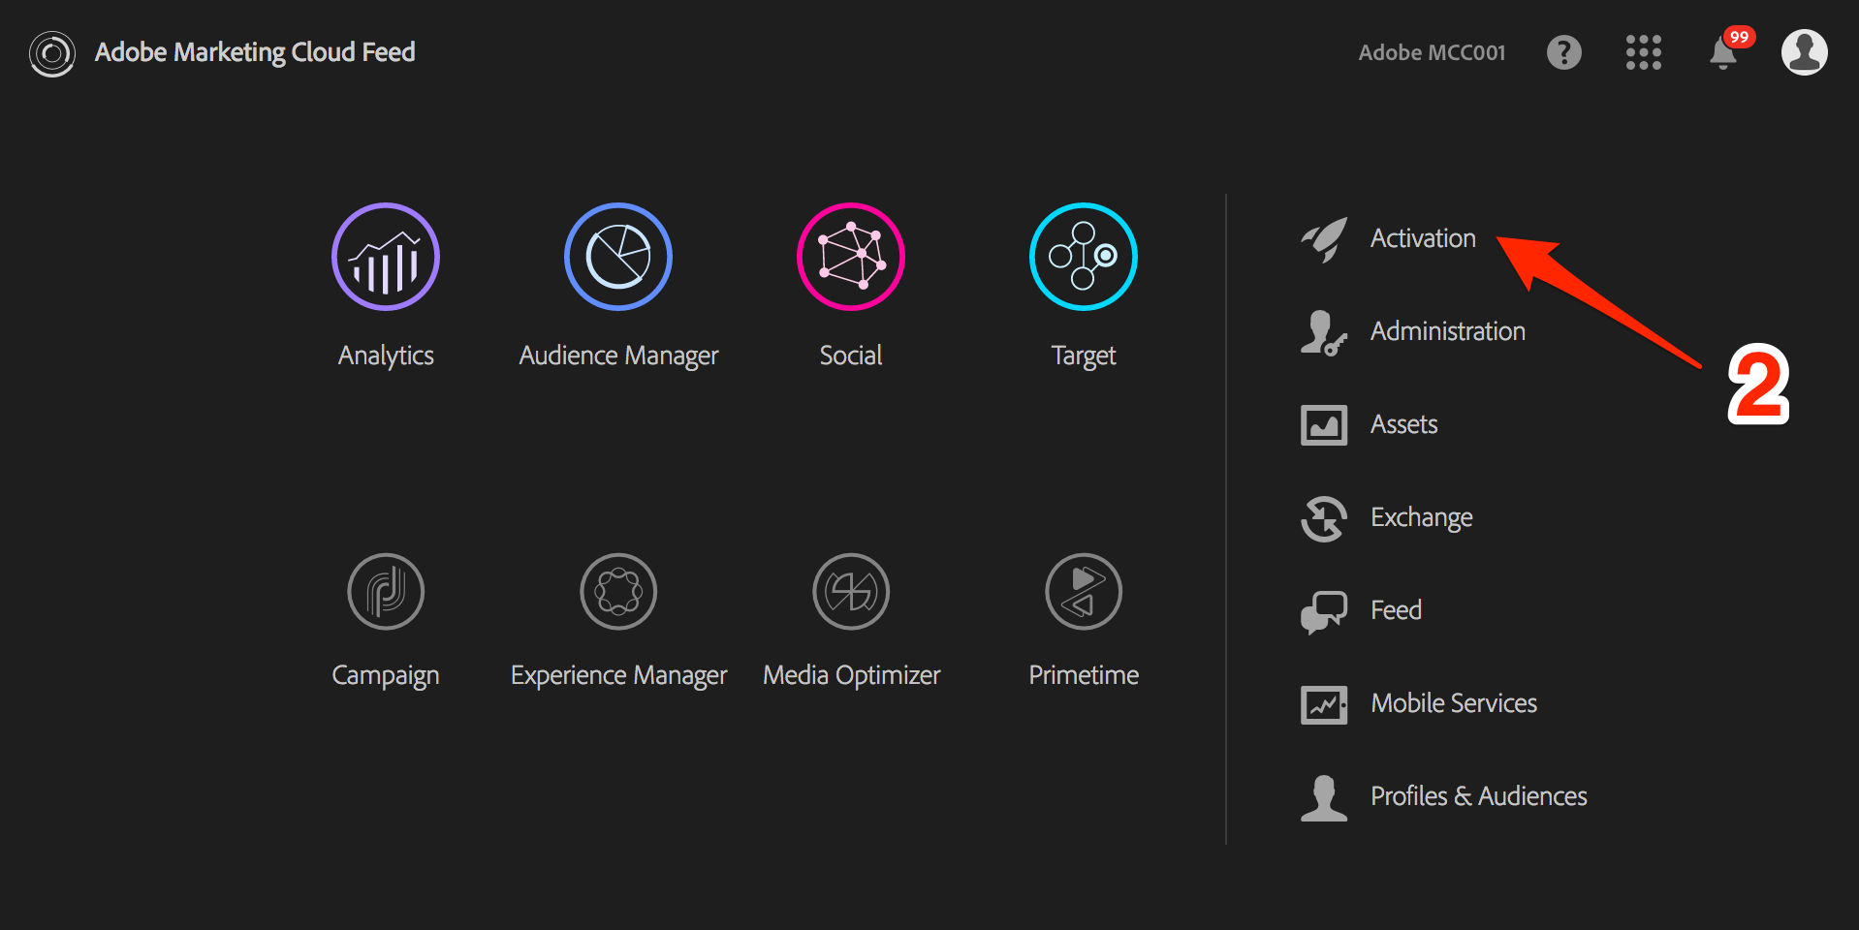Click the red 99 notification badge
1859x930 pixels.
1740,37
